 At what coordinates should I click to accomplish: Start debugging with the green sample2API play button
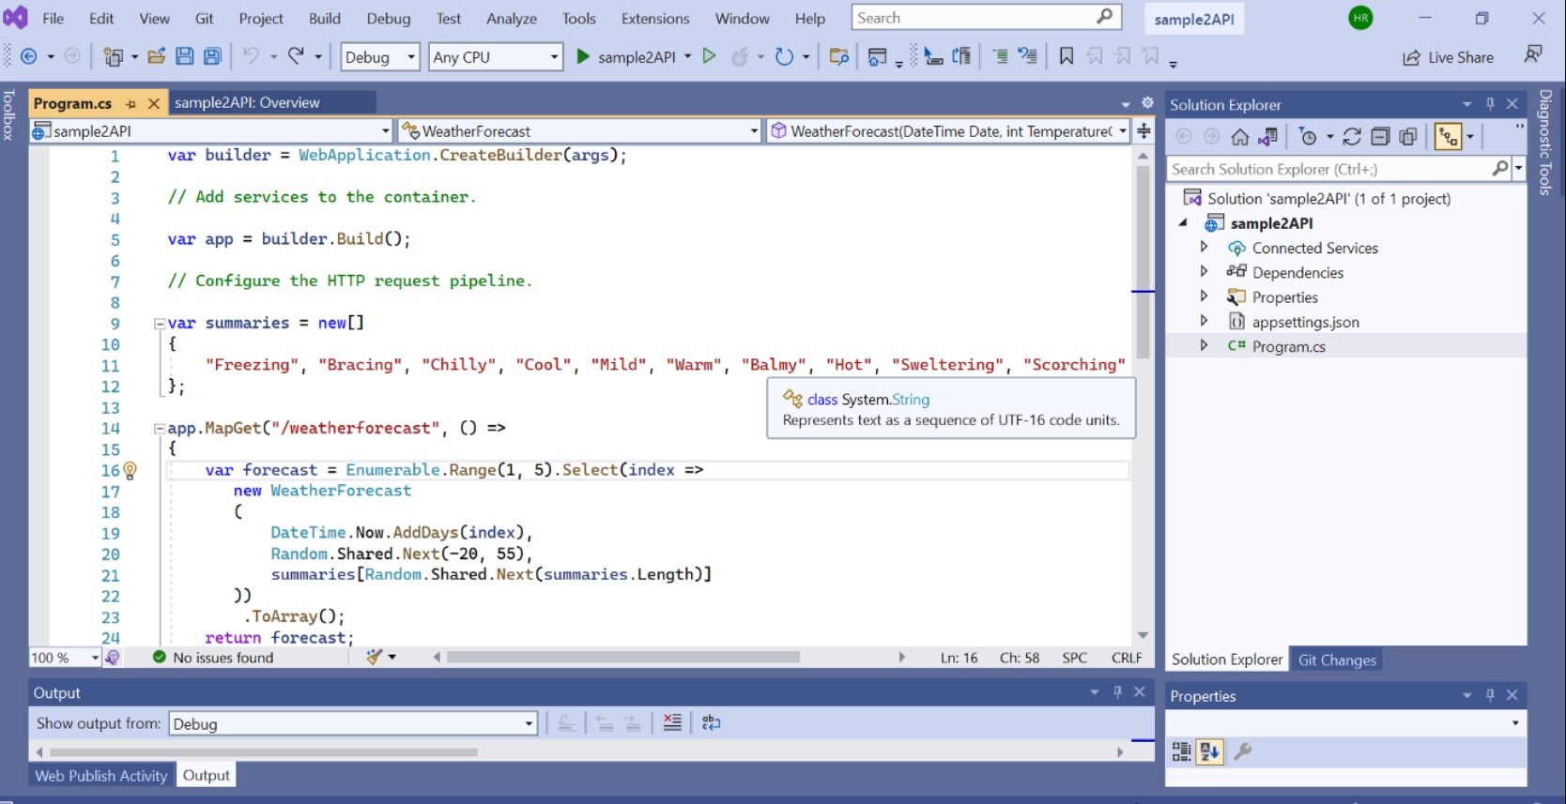click(583, 56)
